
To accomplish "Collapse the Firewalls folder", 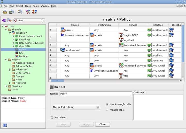I will 6,30.
